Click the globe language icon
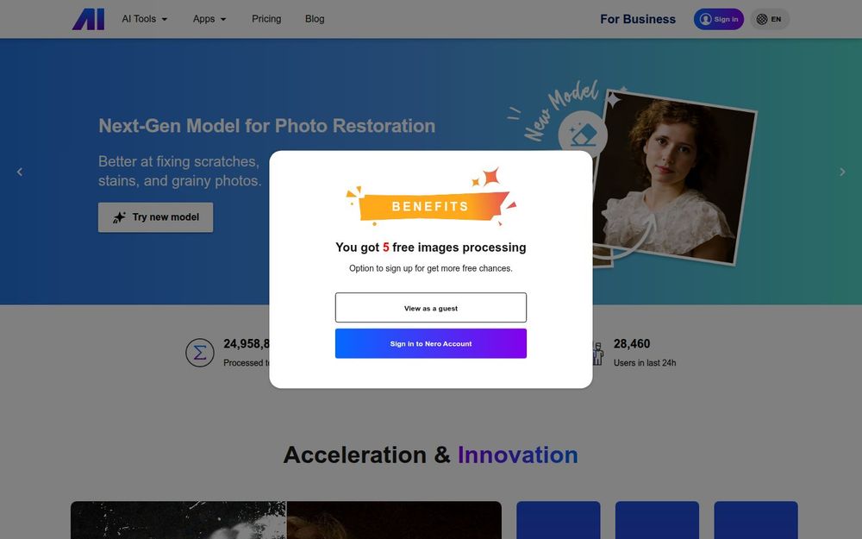The height and width of the screenshot is (539, 862). point(761,19)
